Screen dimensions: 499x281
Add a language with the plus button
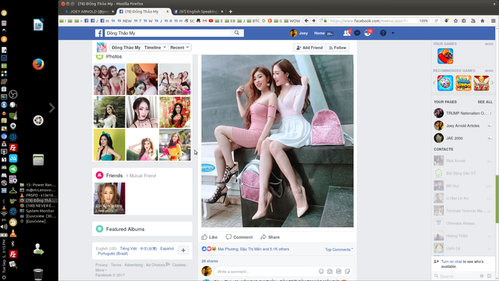pos(183,251)
